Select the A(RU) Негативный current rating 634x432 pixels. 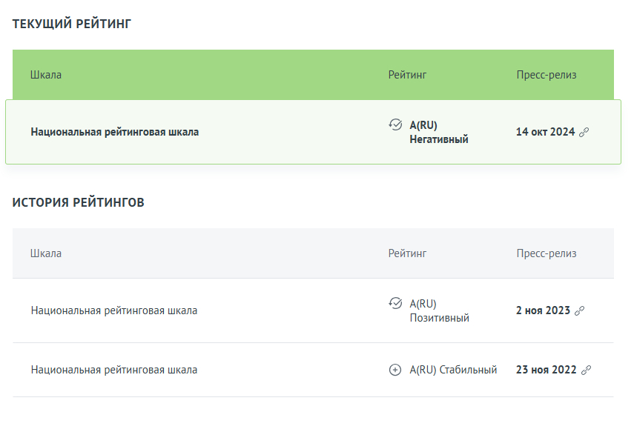[439, 132]
